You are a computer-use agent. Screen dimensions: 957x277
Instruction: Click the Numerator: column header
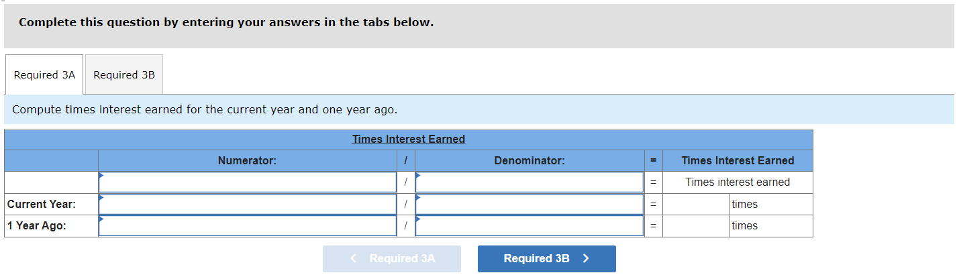pyautogui.click(x=247, y=161)
